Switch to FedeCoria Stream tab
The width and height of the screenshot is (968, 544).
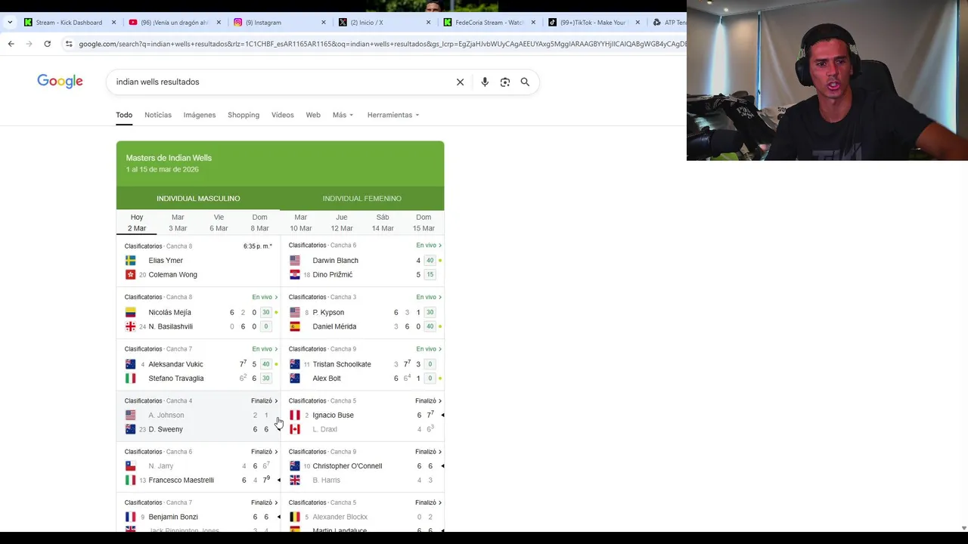487,23
